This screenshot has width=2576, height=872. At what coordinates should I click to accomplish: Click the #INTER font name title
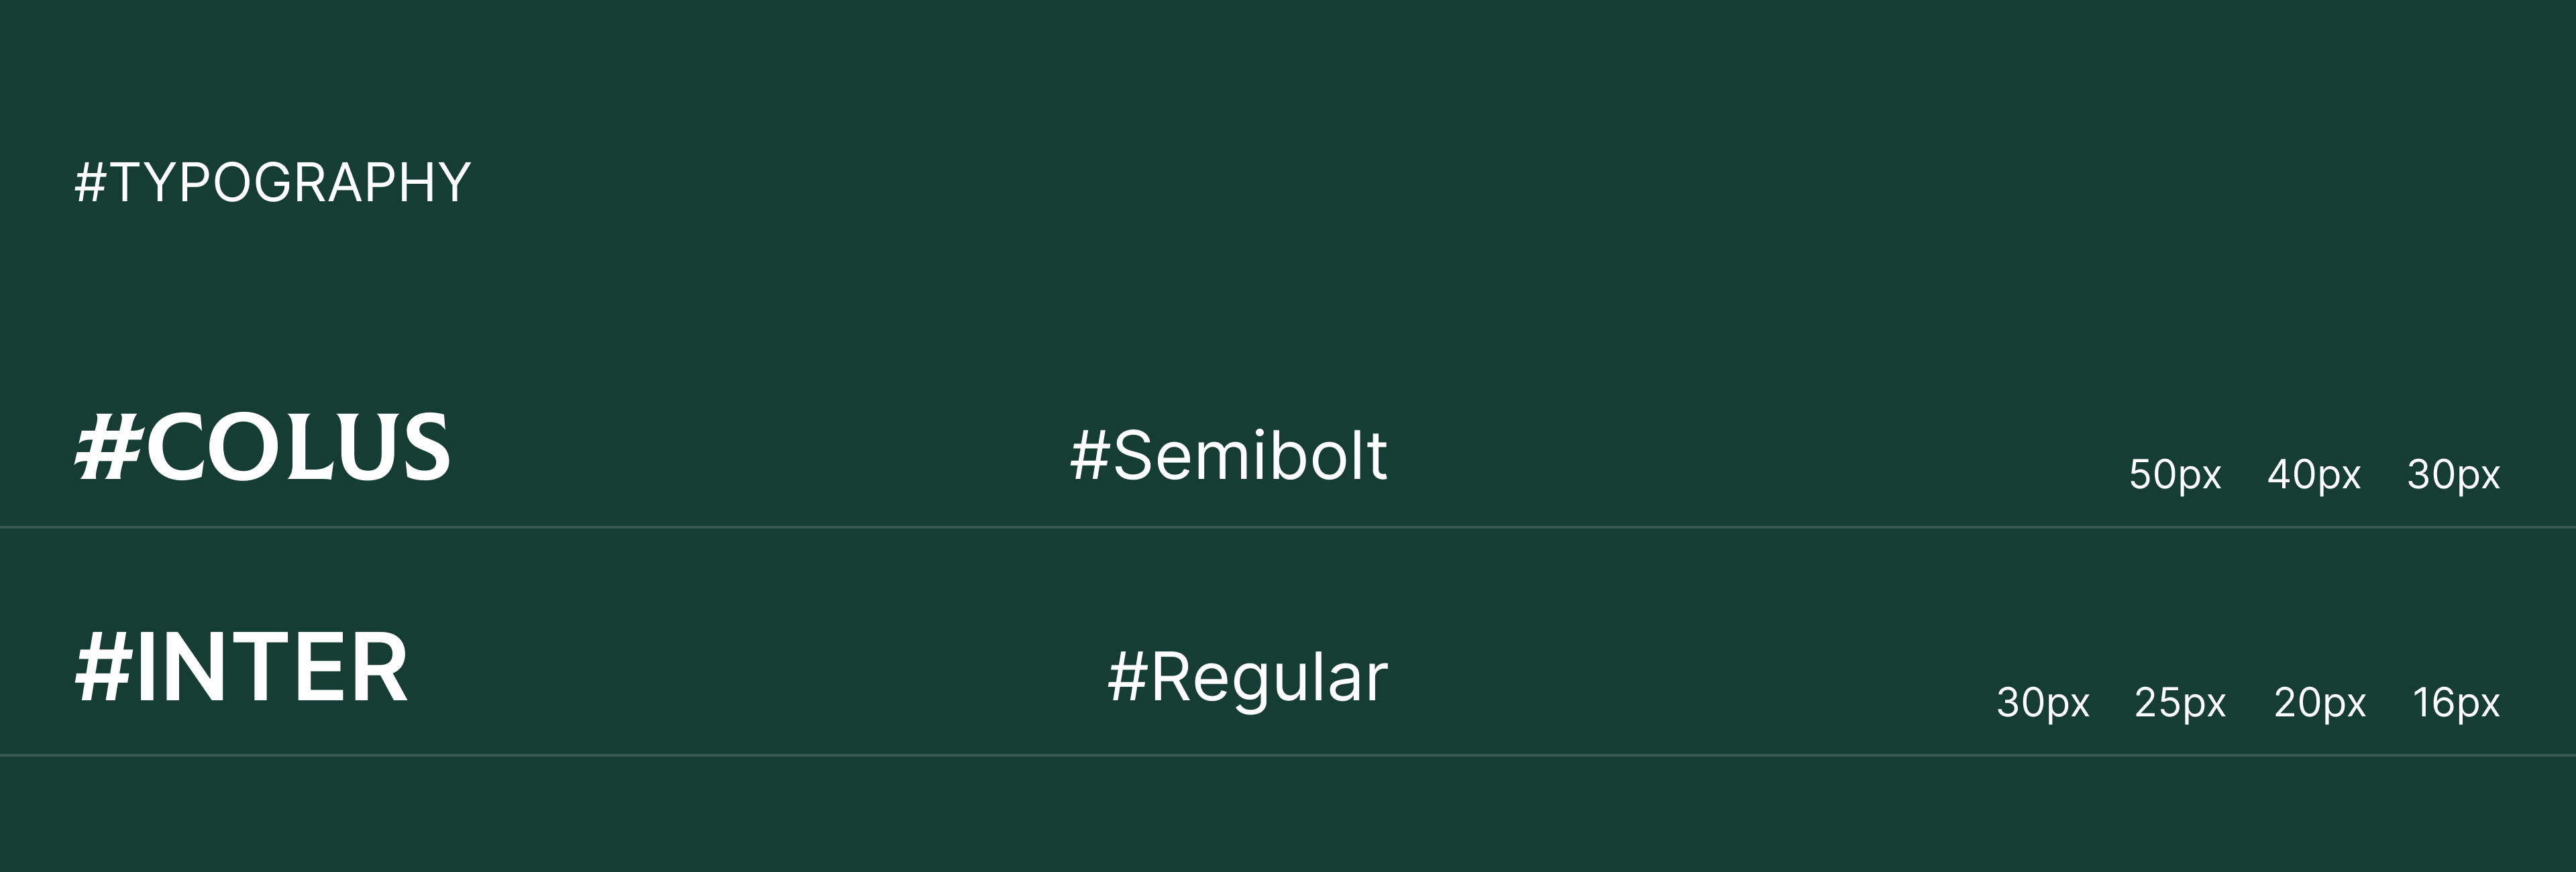pos(242,669)
